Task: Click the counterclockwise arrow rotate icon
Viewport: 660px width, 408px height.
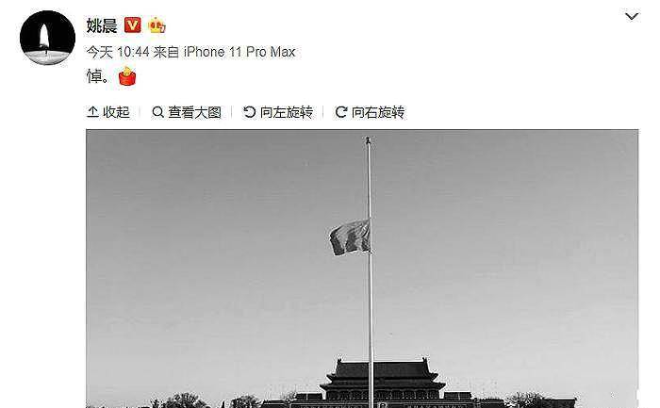Action: [250, 112]
